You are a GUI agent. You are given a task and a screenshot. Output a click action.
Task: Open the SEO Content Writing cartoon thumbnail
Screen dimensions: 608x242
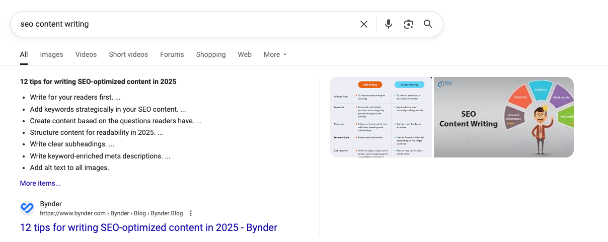[503, 117]
